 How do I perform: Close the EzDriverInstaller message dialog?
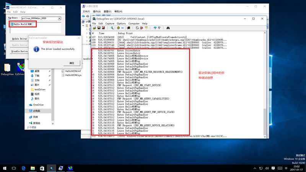(79, 38)
